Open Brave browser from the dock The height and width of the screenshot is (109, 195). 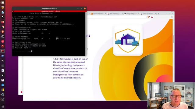pyautogui.click(x=3, y=32)
